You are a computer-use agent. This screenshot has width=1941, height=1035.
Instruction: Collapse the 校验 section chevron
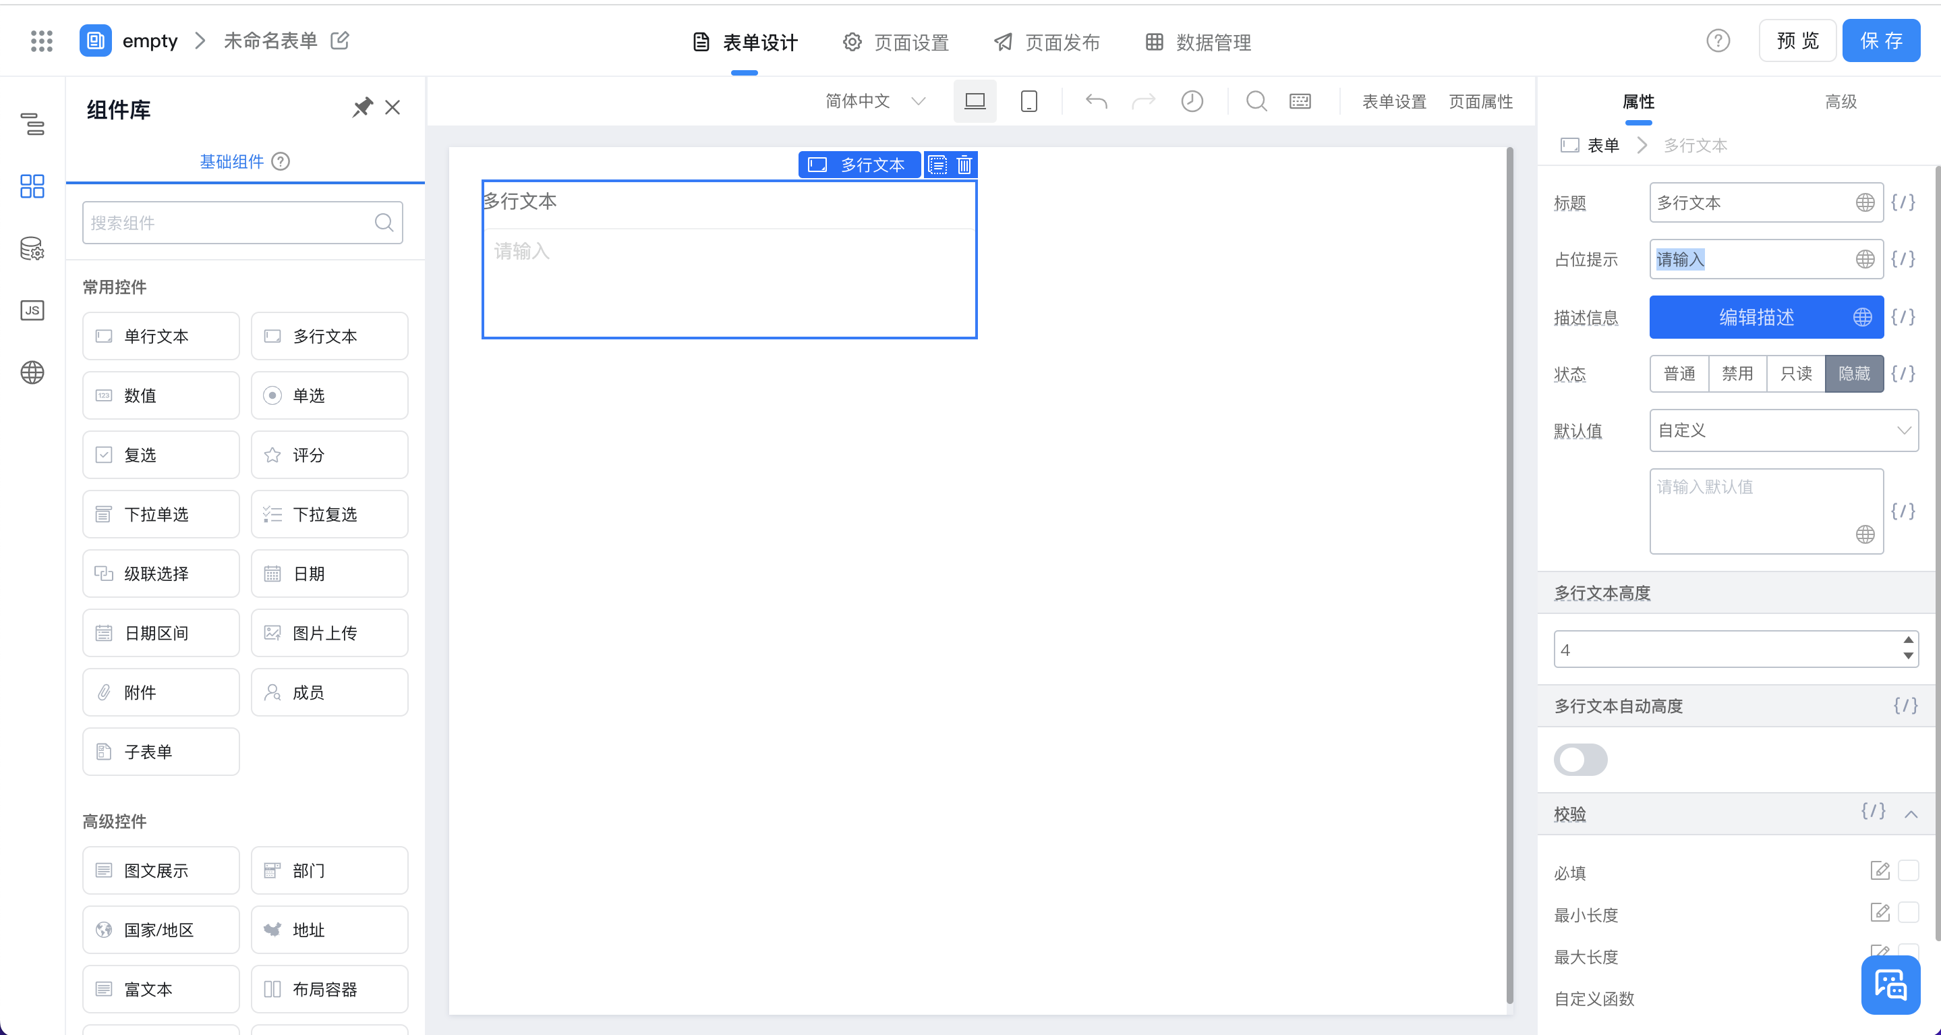click(x=1911, y=814)
